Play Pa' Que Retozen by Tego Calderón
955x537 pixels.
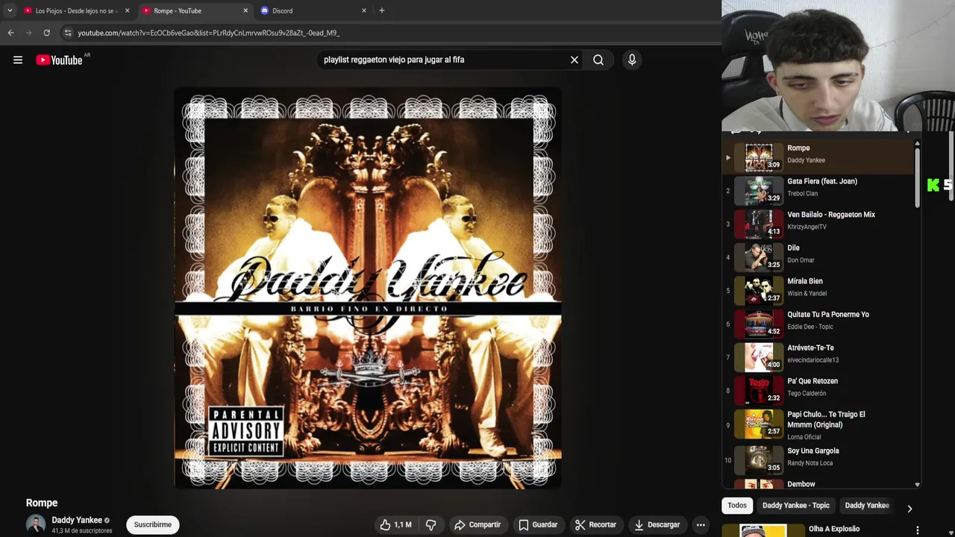pyautogui.click(x=818, y=390)
